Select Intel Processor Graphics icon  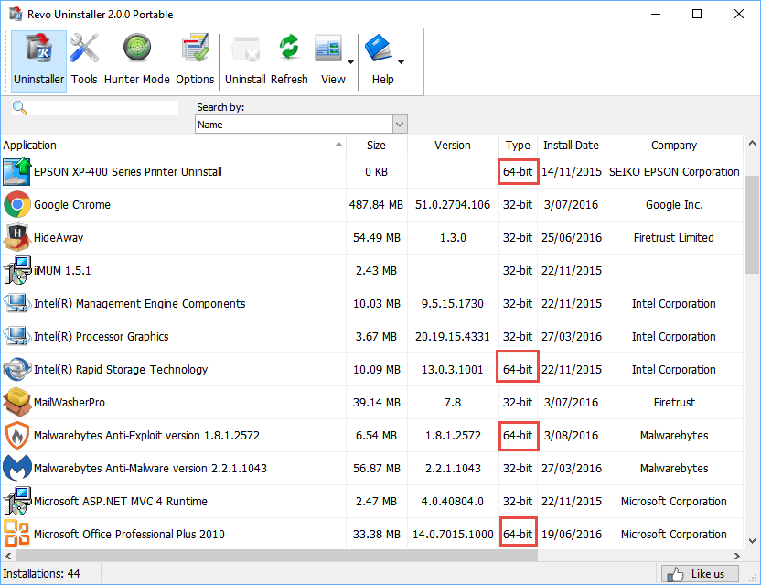[x=17, y=337]
